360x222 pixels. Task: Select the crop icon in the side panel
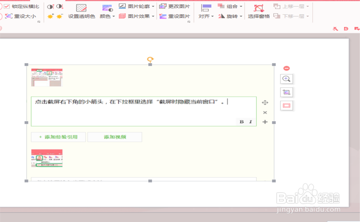[x=286, y=92]
